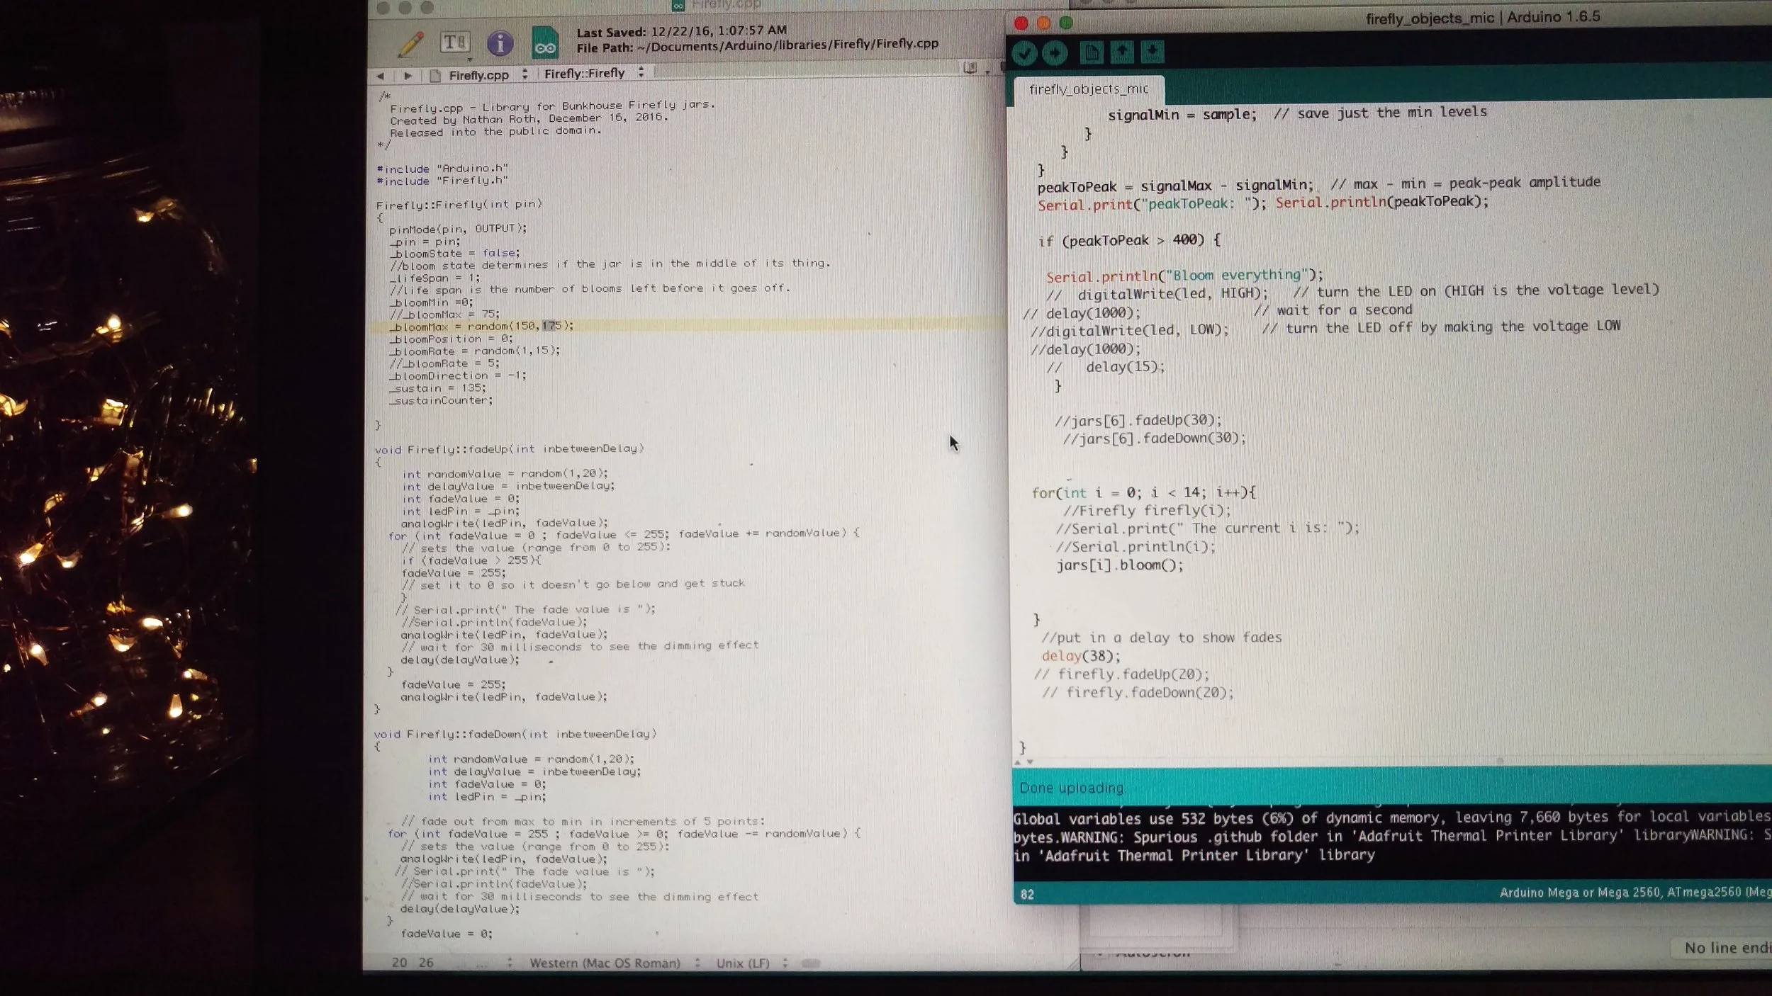Image resolution: width=1772 pixels, height=996 pixels.
Task: Click the Firefly::Firefly(int pin) constructor line
Action: [x=459, y=204]
